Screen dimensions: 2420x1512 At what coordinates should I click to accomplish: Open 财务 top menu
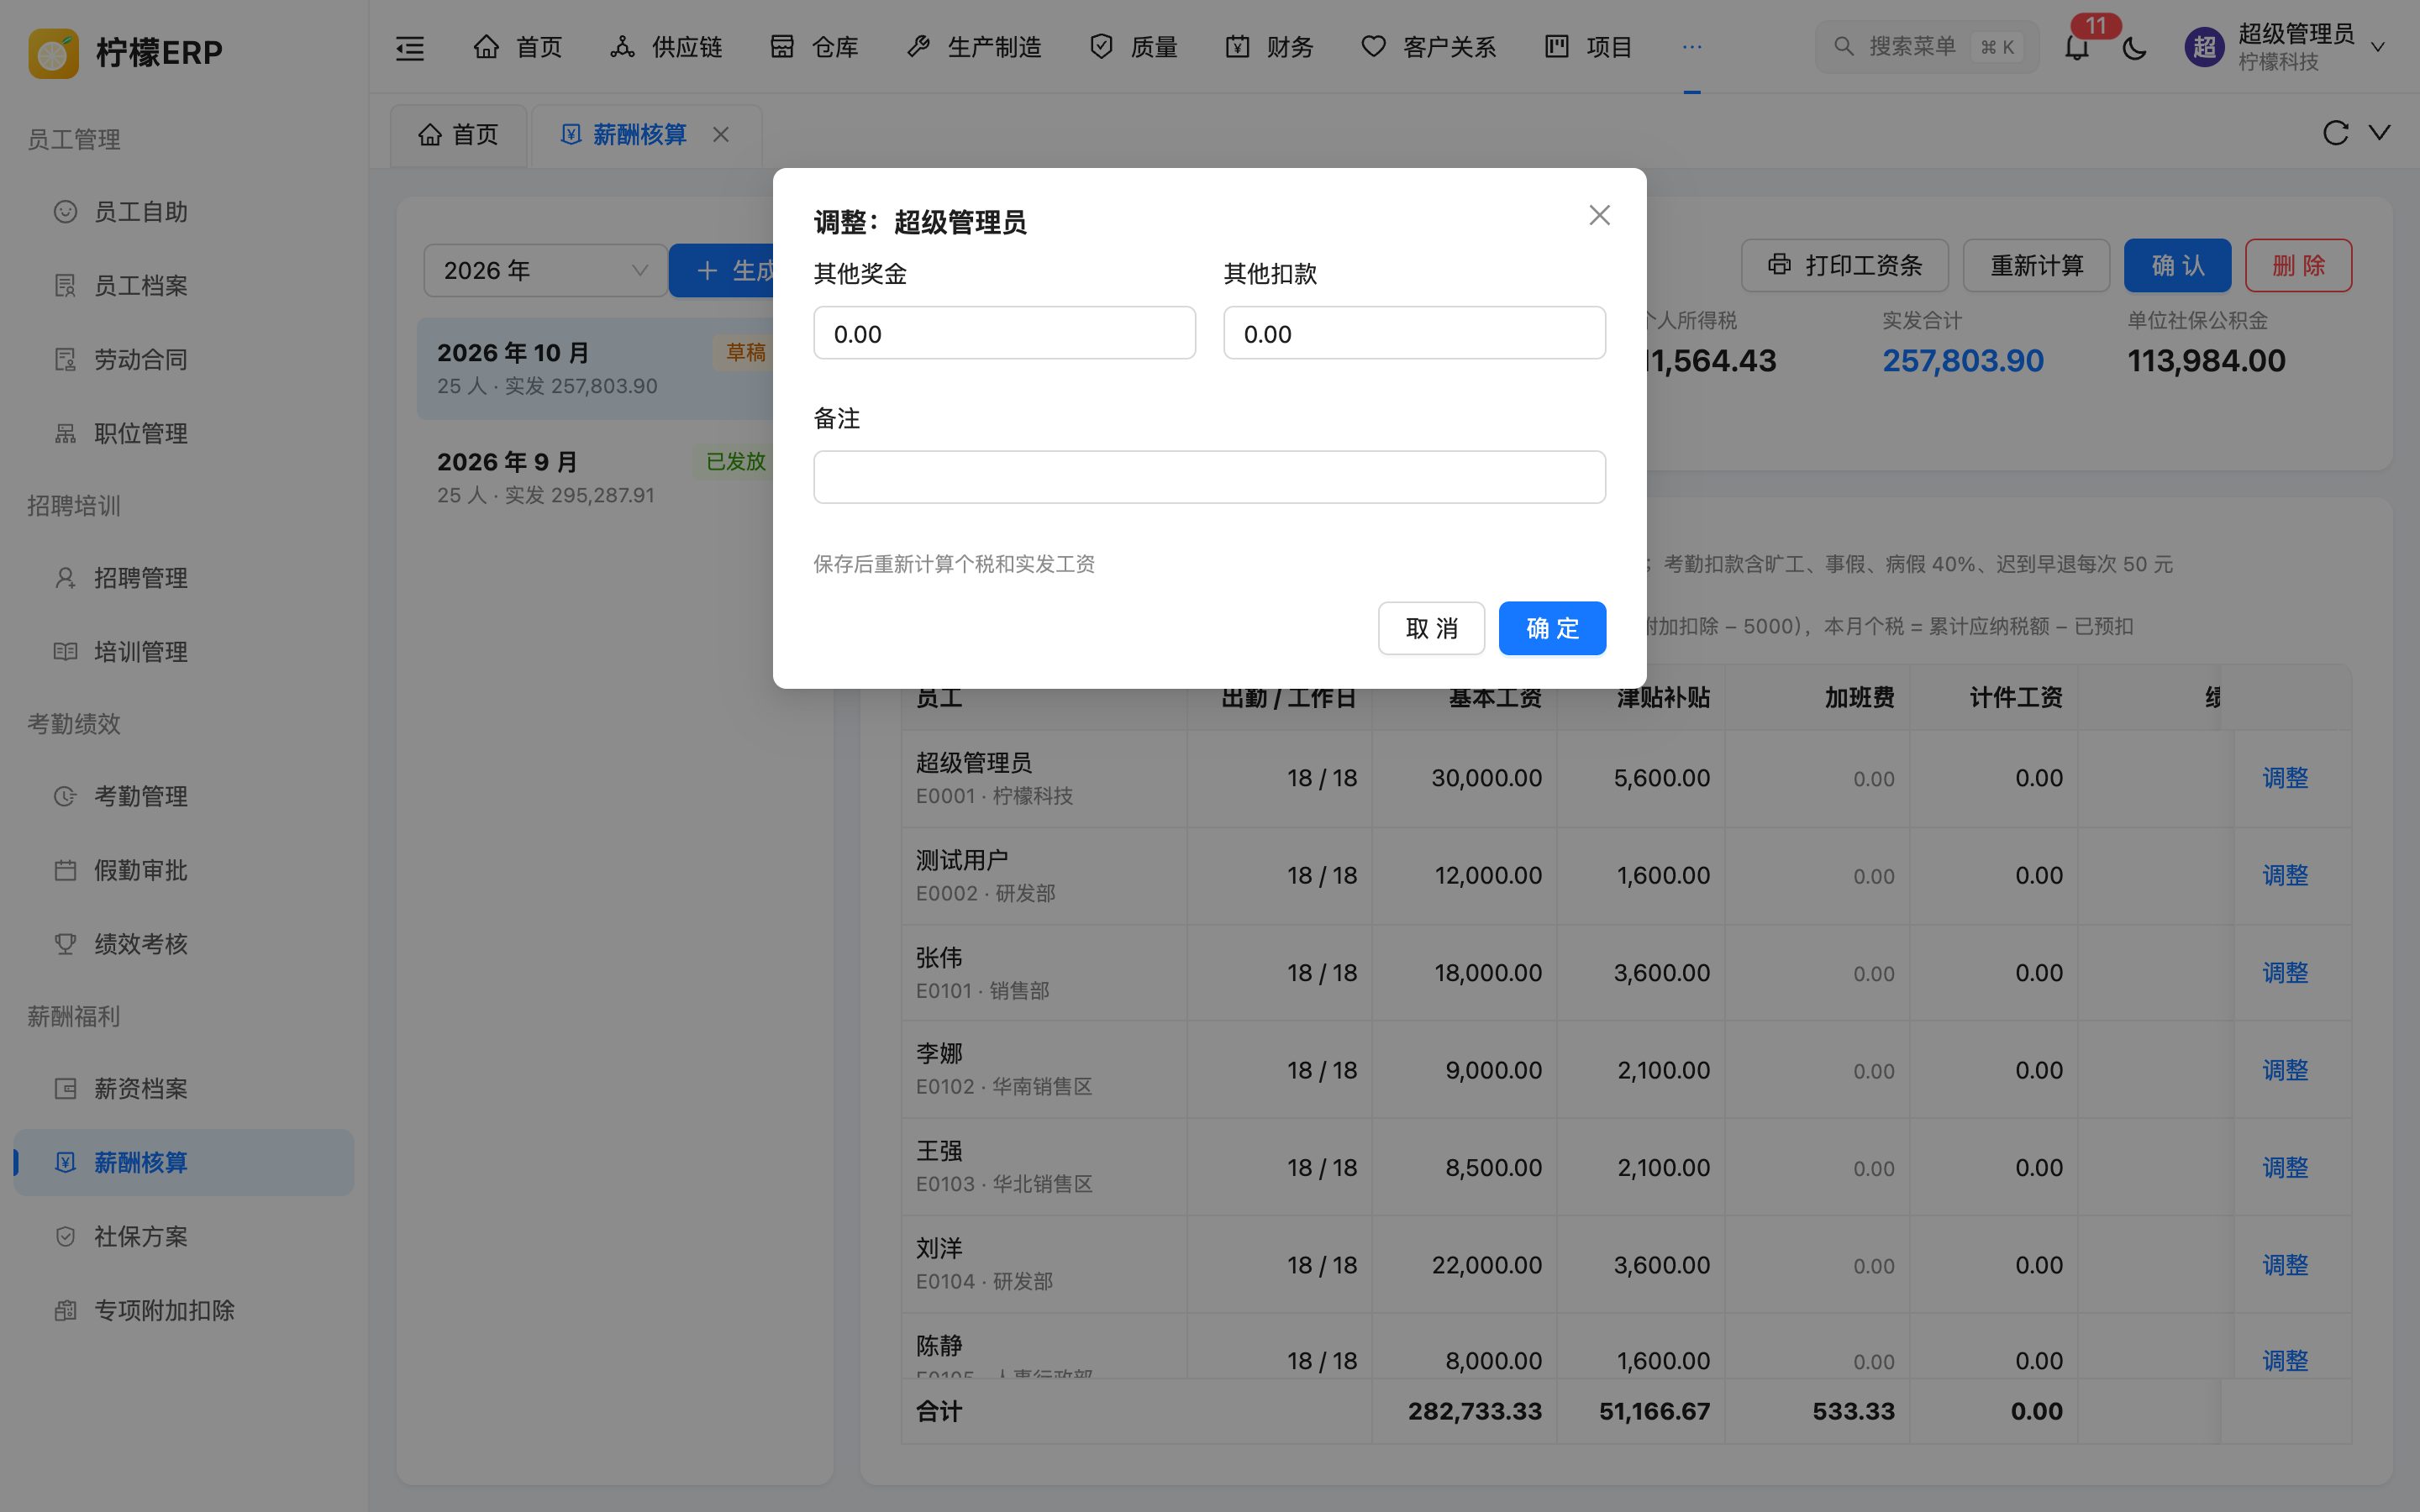coord(1269,47)
